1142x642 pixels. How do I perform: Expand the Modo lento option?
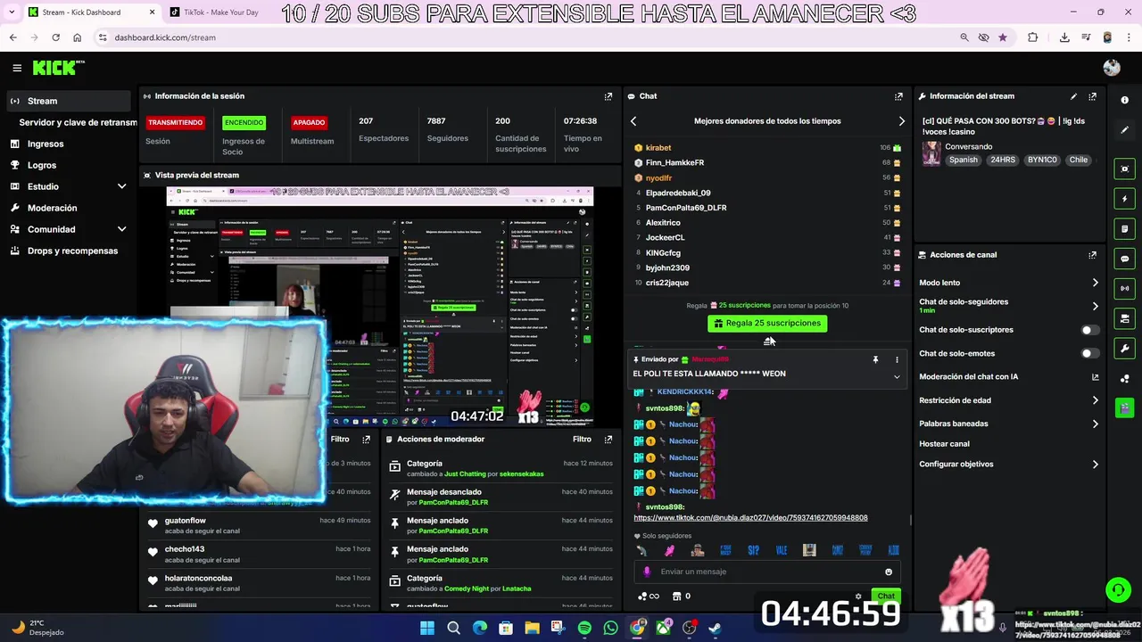[1095, 283]
